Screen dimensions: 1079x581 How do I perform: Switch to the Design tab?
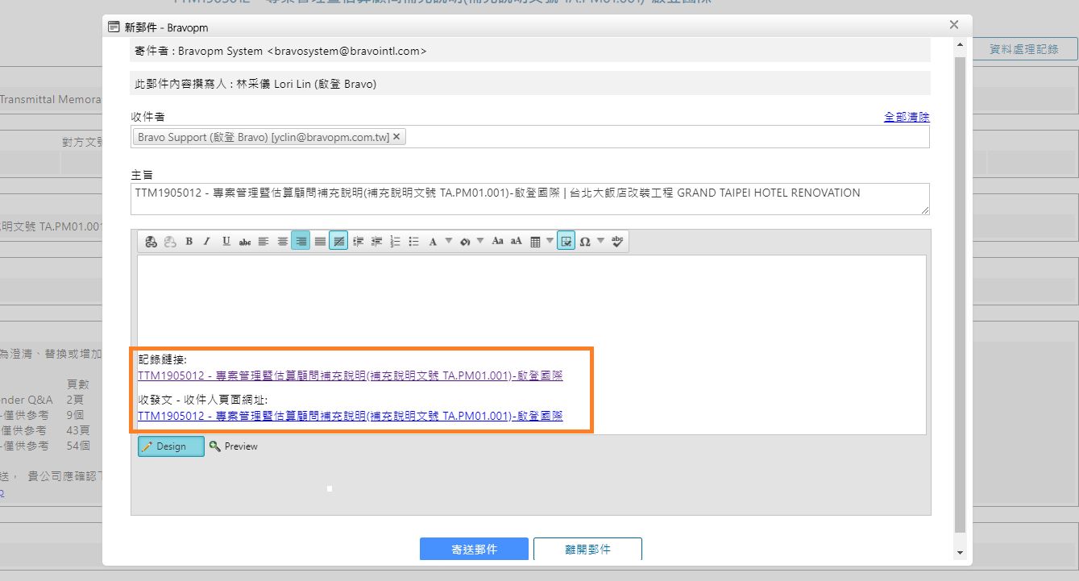(x=171, y=446)
